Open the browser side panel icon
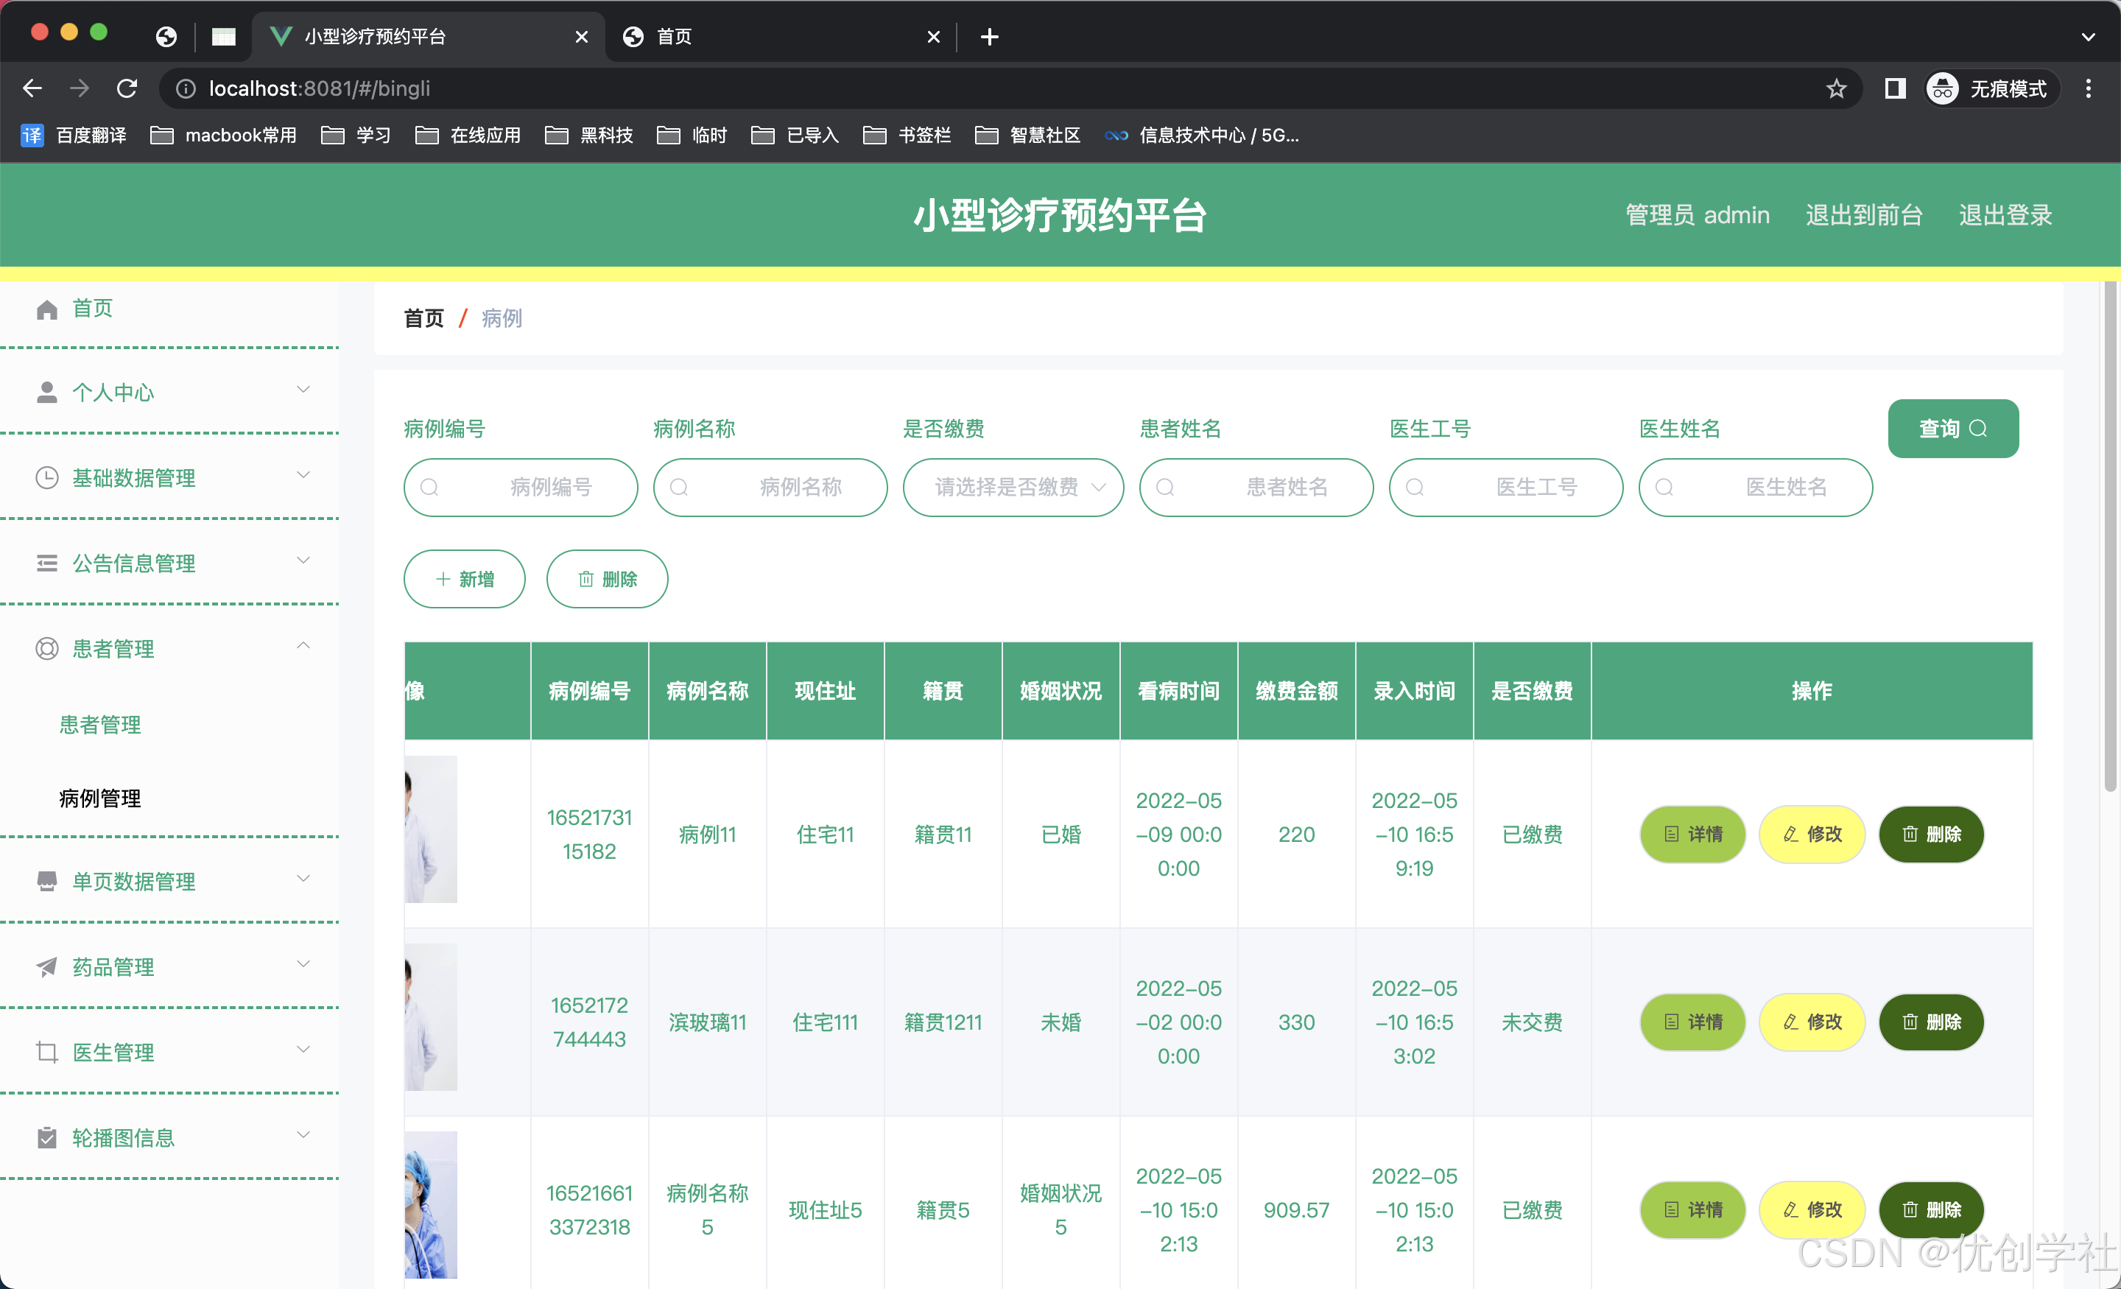Viewport: 2121px width, 1289px height. (1895, 88)
